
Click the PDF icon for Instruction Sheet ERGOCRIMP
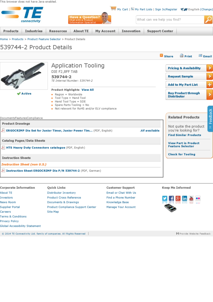point(3,171)
